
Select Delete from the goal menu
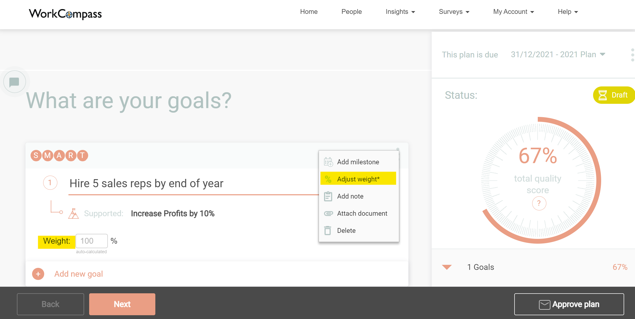(x=346, y=230)
